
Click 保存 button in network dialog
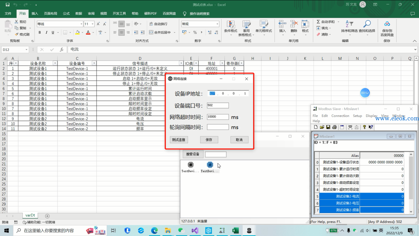[209, 140]
